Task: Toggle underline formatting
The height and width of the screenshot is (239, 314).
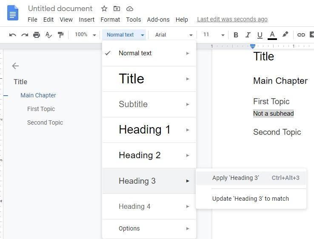Action: 260,35
